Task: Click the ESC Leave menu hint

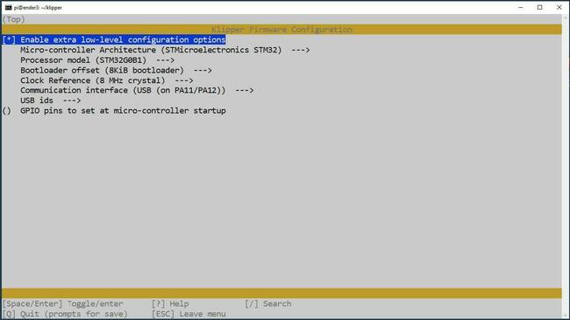Action: tap(189, 314)
